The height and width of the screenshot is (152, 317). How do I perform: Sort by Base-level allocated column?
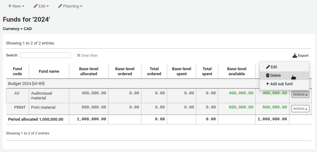coord(88,71)
